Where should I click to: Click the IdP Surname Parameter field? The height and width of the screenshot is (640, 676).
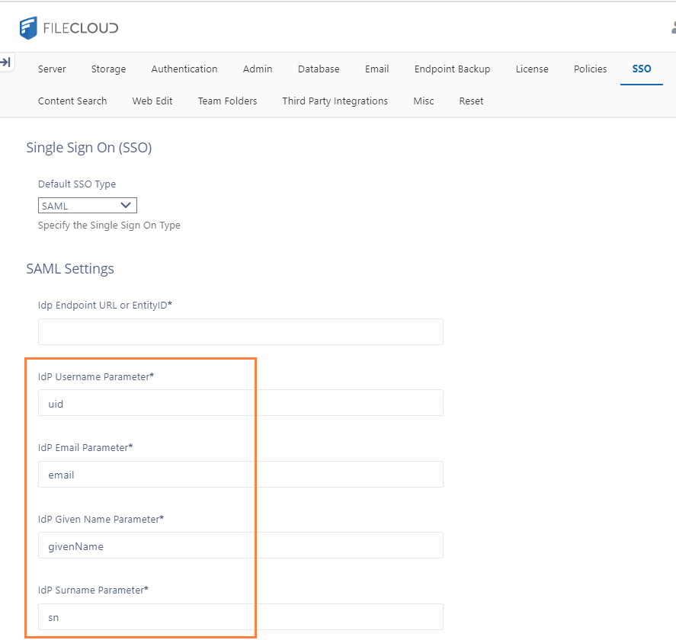tap(241, 616)
